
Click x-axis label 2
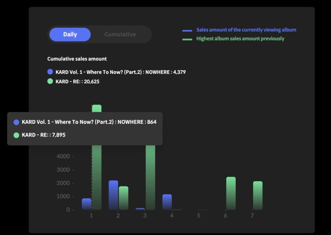tap(118, 216)
